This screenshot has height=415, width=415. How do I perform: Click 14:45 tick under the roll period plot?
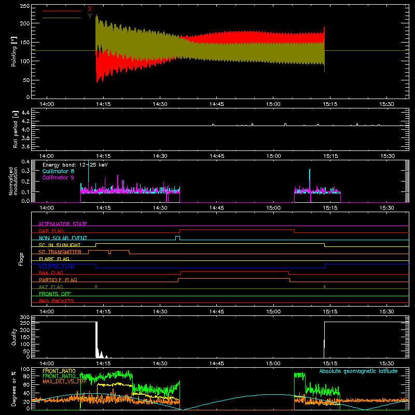click(x=217, y=156)
